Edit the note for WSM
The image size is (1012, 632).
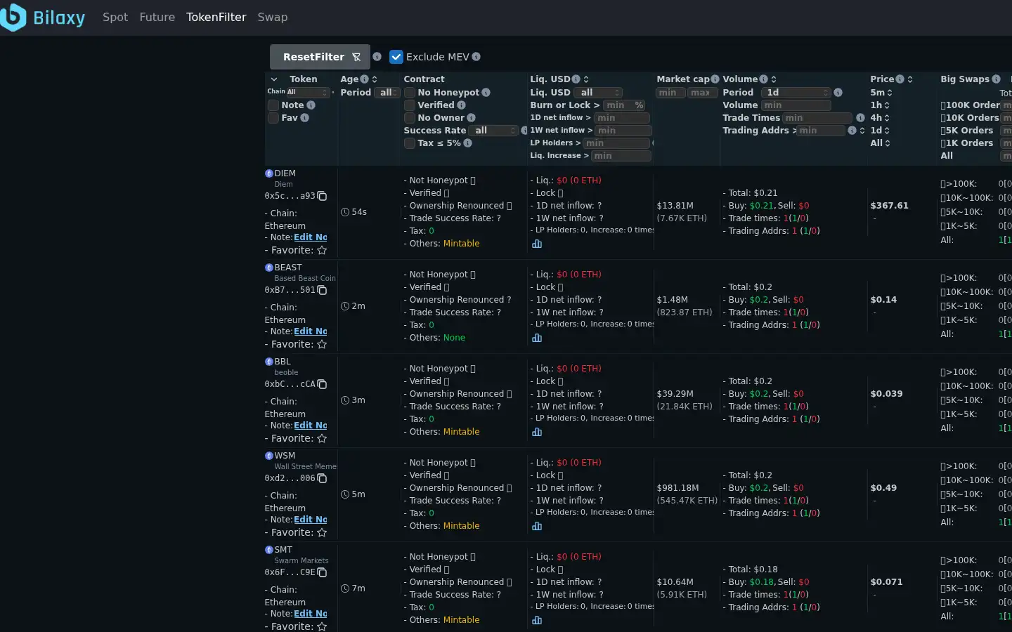pyautogui.click(x=311, y=520)
